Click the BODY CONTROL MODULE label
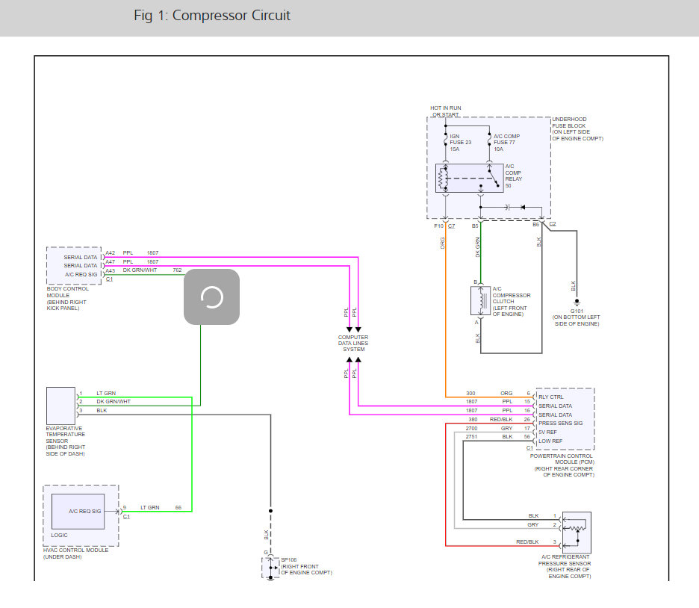The height and width of the screenshot is (608, 699). (67, 298)
